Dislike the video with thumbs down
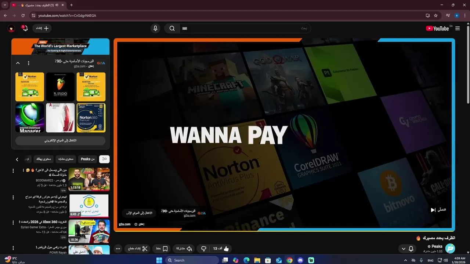This screenshot has width=470, height=264. pos(204,249)
